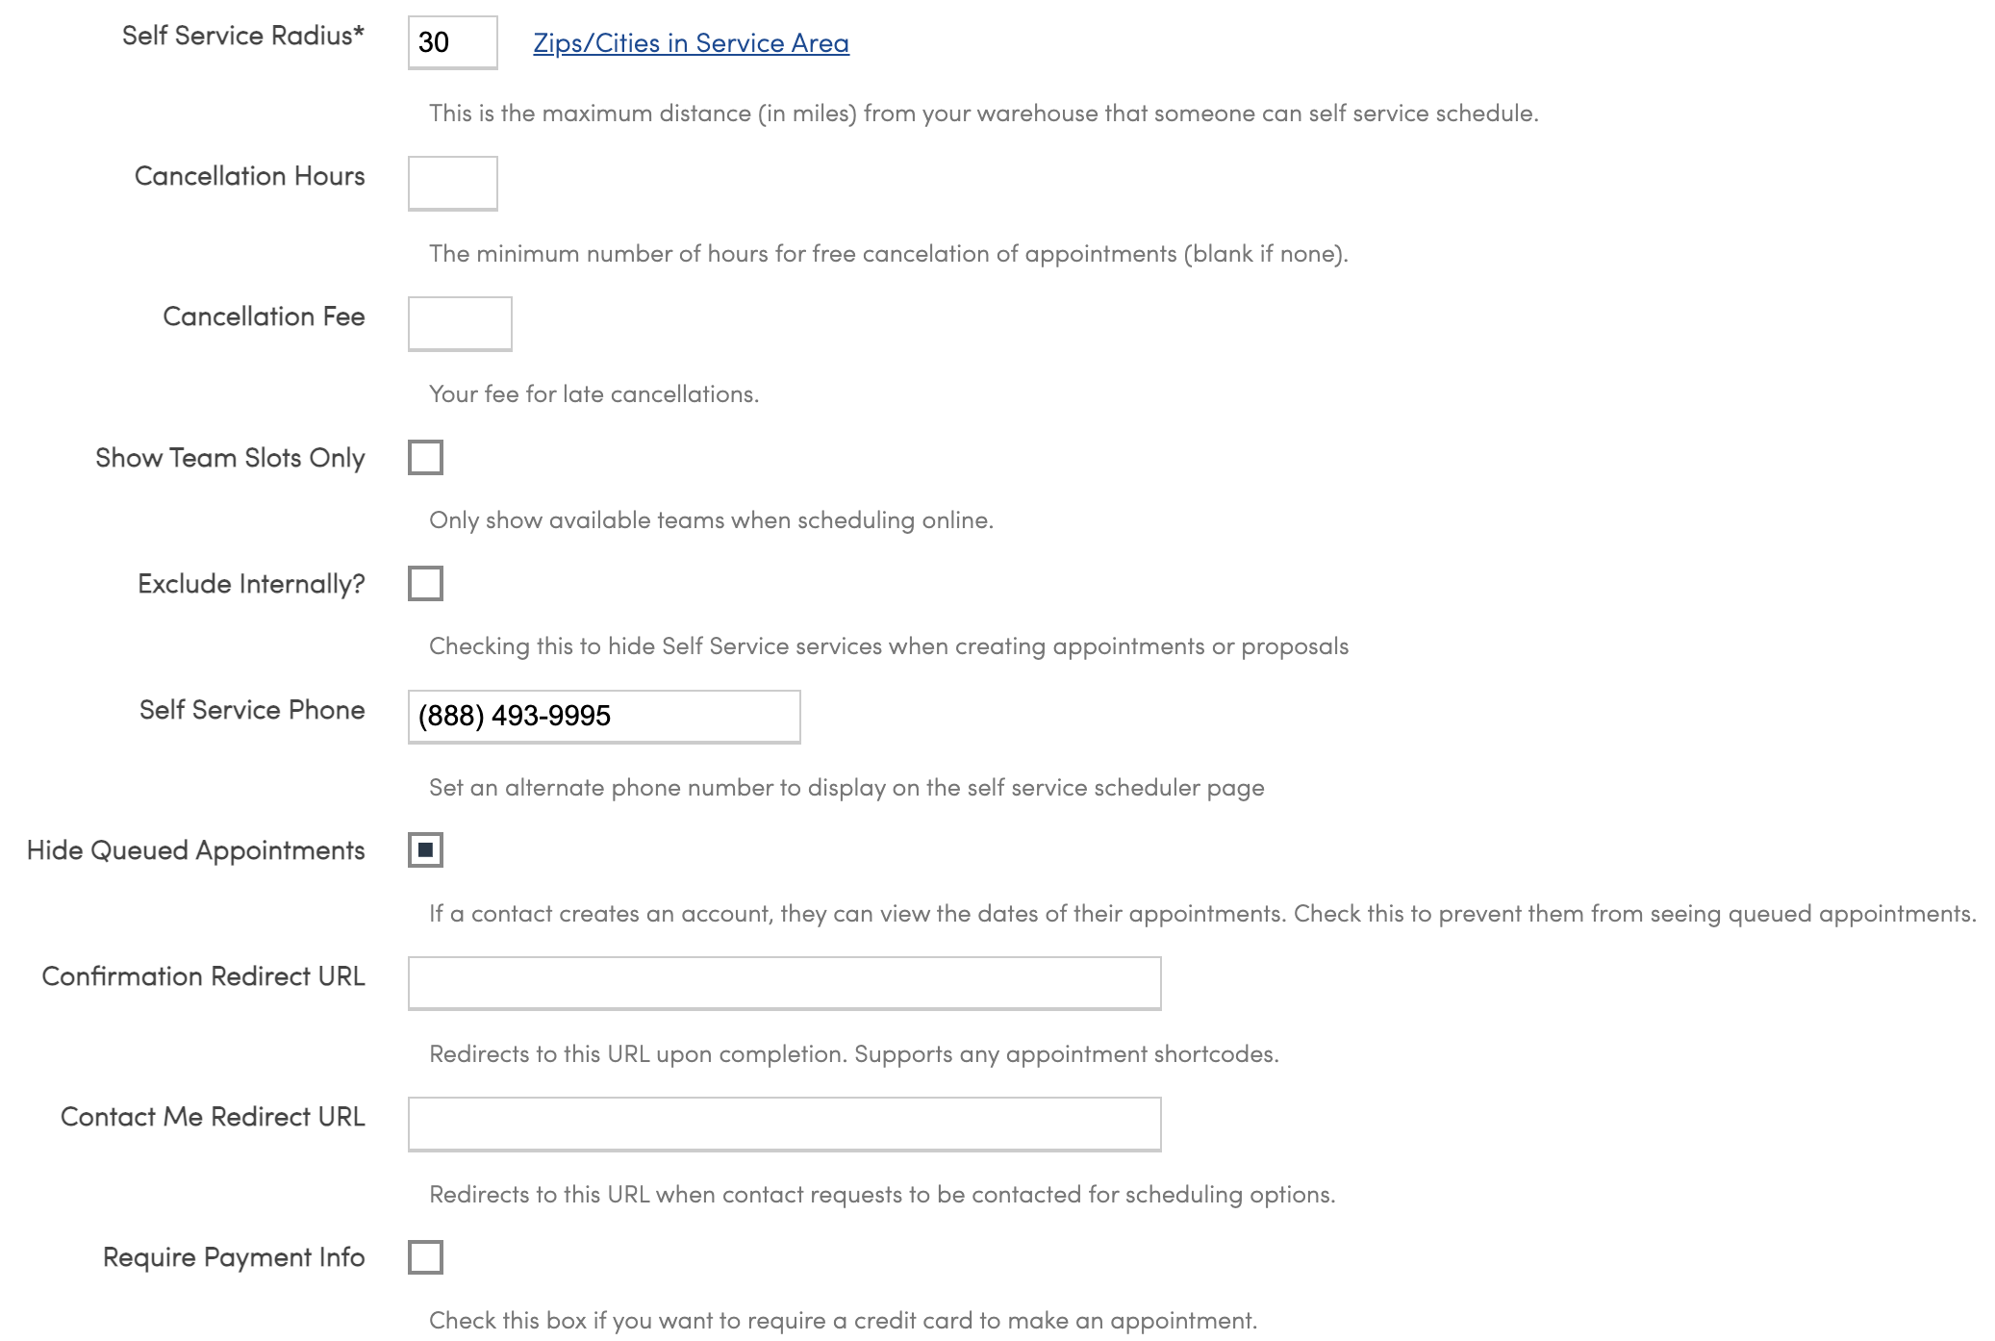The height and width of the screenshot is (1341, 1995).
Task: Click the Self Service Radius input field
Action: coord(452,42)
